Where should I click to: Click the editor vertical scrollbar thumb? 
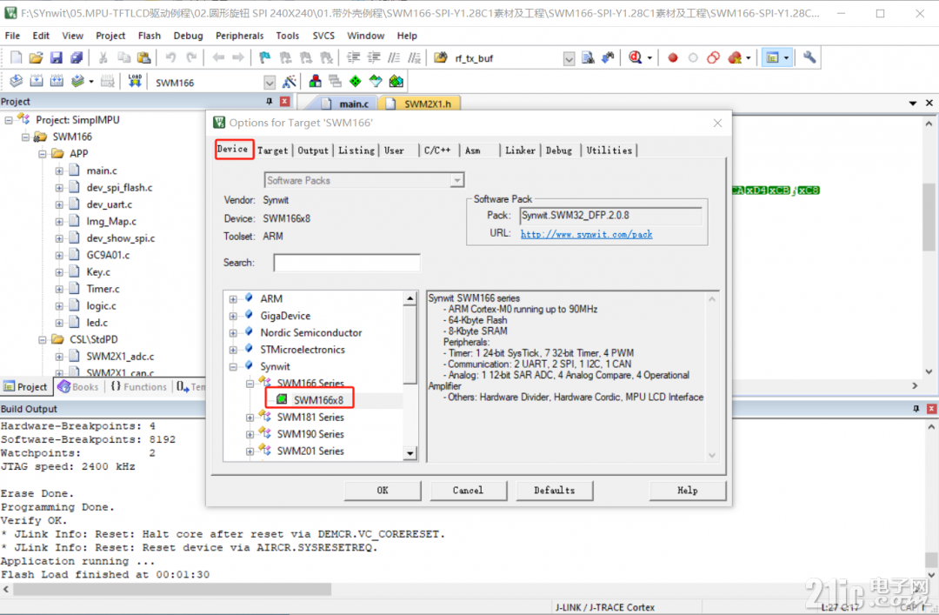click(929, 217)
